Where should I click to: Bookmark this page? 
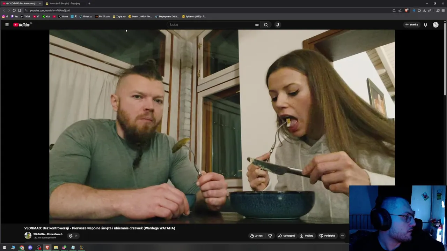tap(20, 10)
